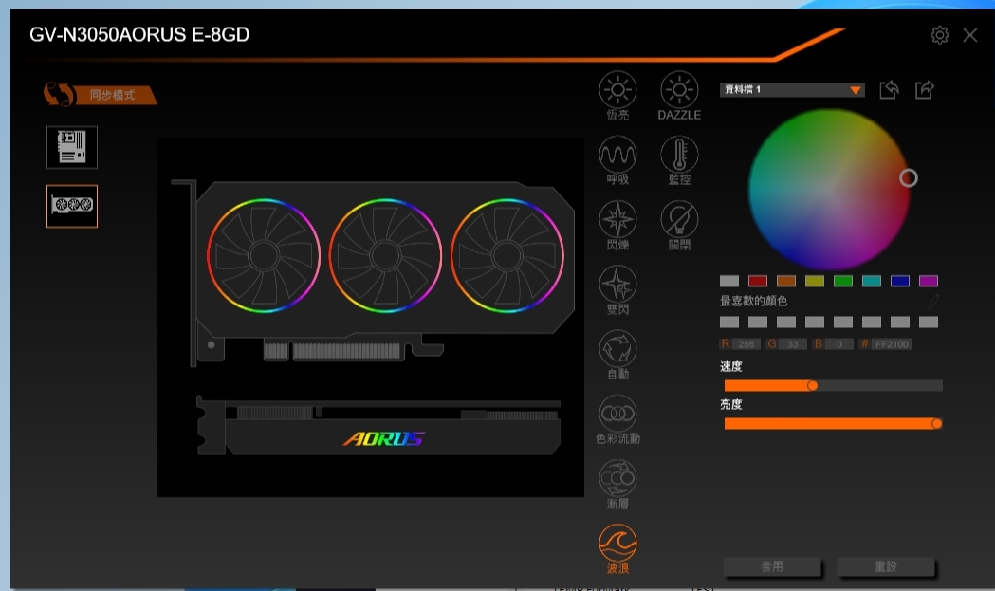
Task: Click the export profile icon
Action: [x=925, y=89]
